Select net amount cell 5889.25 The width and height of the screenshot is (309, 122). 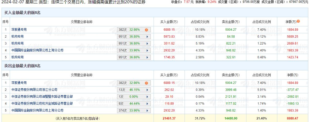(293, 37)
